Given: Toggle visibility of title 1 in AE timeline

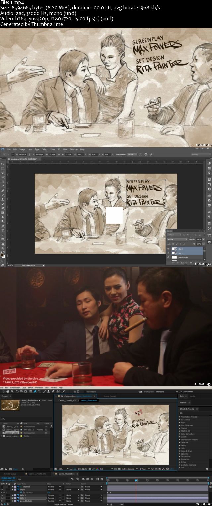Looking at the screenshot, I should tap(2, 498).
